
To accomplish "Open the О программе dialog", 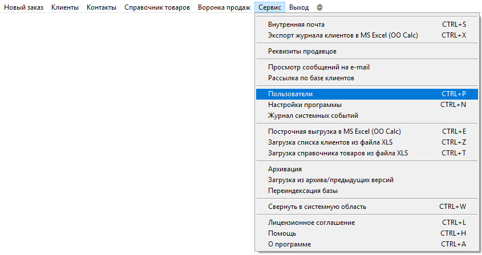I will (x=289, y=244).
